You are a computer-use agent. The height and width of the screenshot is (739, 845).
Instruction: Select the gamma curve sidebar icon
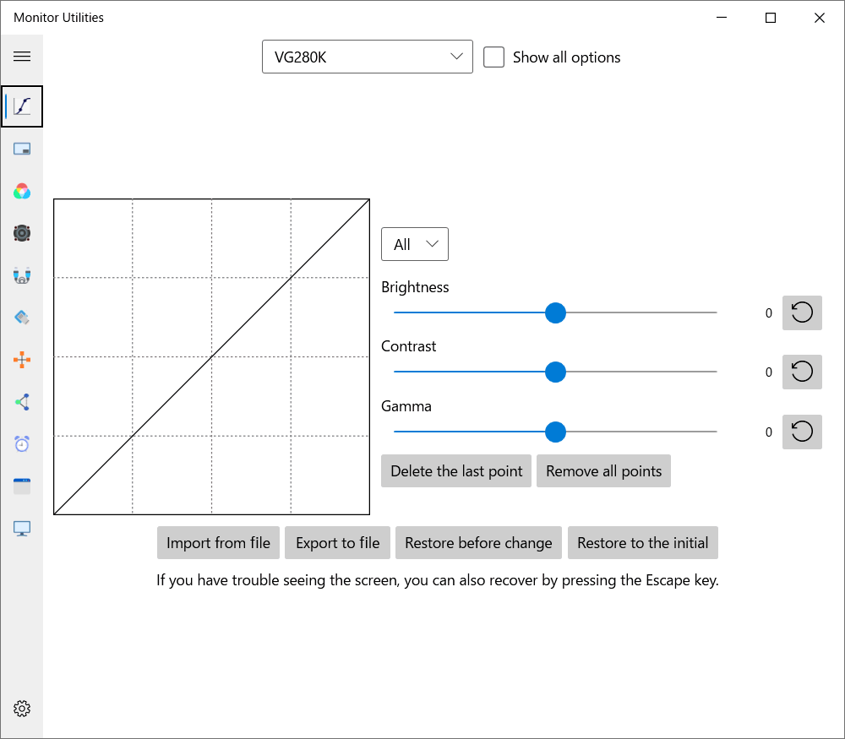(x=22, y=106)
